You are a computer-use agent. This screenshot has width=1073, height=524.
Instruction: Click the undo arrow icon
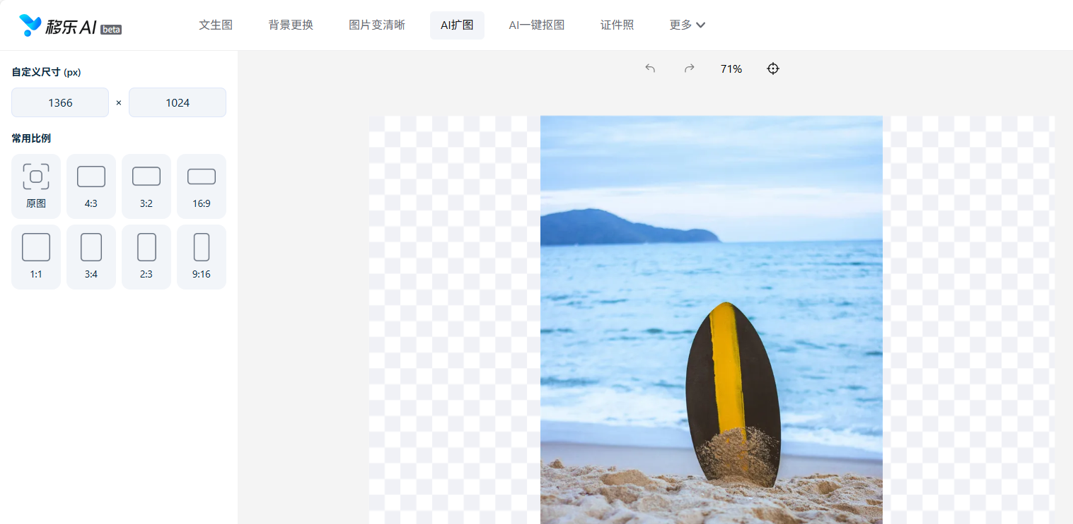[x=650, y=69]
